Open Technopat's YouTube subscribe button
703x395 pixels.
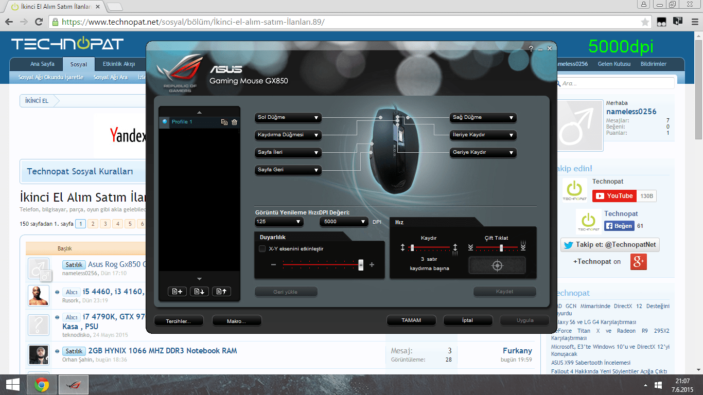[x=614, y=196]
